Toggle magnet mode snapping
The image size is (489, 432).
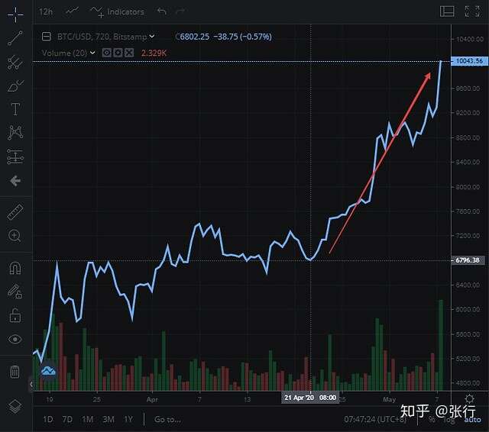[15, 268]
